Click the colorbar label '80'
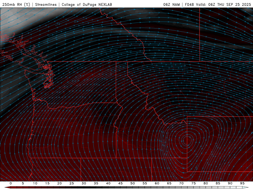This screenshot has height=189, width=253. click(206, 183)
